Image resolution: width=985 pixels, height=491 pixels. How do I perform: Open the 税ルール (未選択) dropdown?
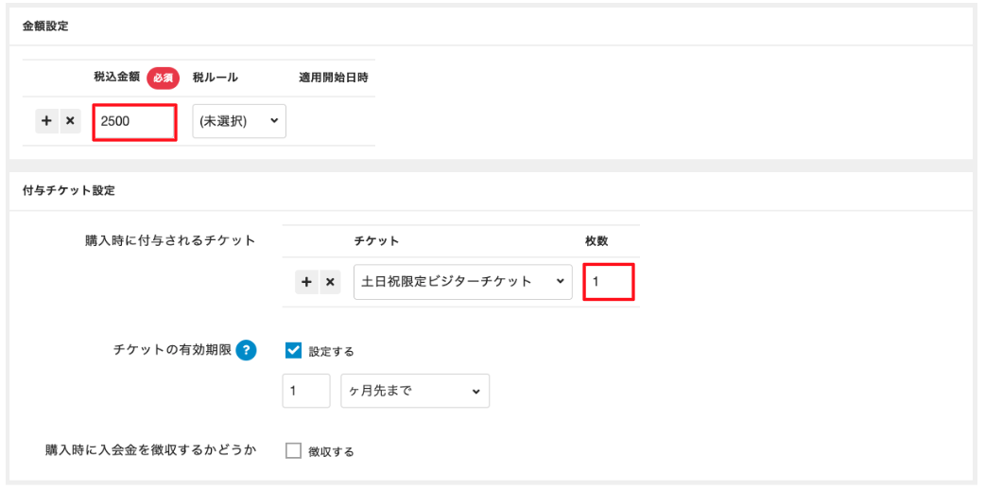click(x=238, y=121)
